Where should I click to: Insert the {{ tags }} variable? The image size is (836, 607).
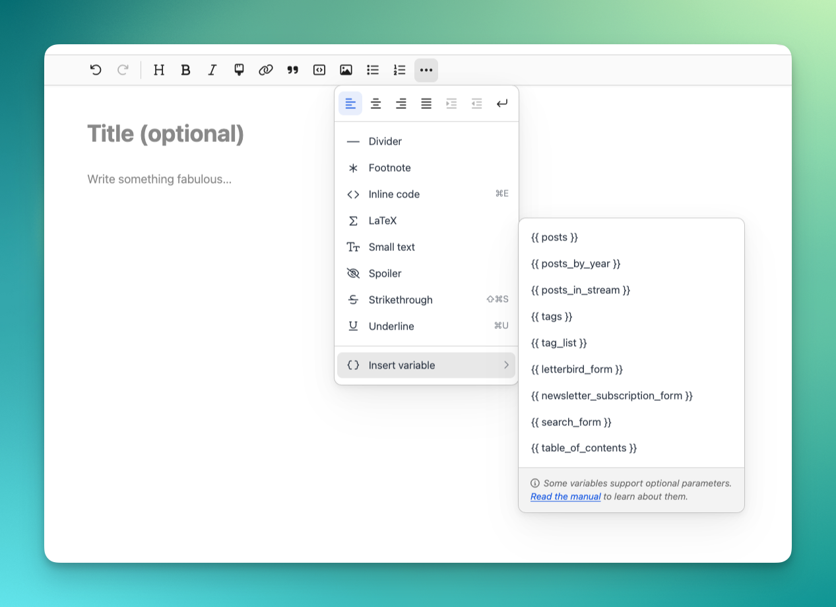pos(631,316)
